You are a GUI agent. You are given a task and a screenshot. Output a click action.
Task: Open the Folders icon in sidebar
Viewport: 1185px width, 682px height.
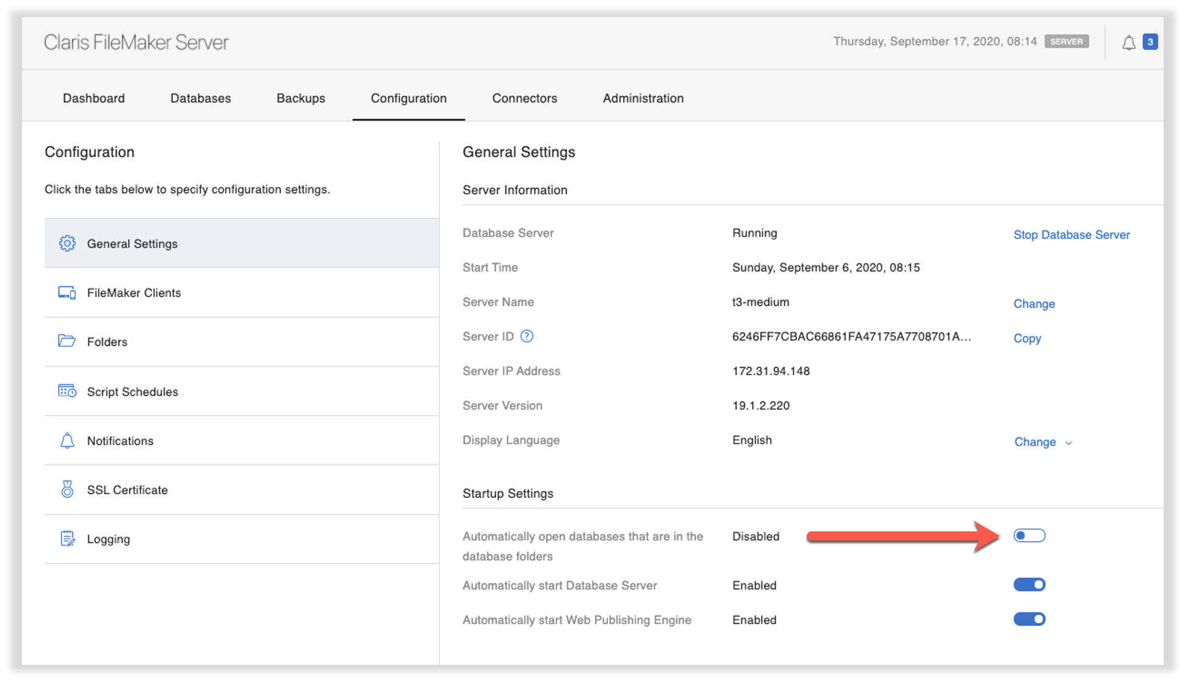pos(67,342)
